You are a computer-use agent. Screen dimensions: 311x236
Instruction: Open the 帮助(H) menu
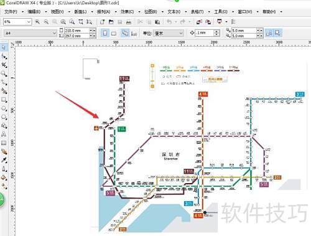point(269,12)
